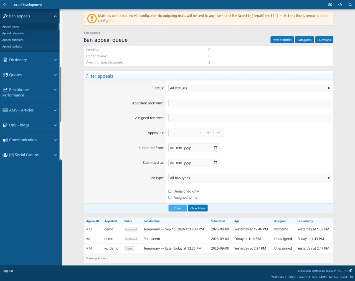Expand the Communication sidebar section chevron
This screenshot has height=281, width=355.
[x=55, y=140]
